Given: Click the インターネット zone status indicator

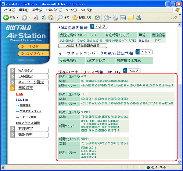Looking at the screenshot, I should (x=156, y=167).
